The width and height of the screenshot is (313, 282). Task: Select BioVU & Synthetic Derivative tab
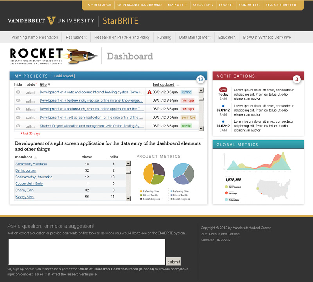[x=267, y=37]
